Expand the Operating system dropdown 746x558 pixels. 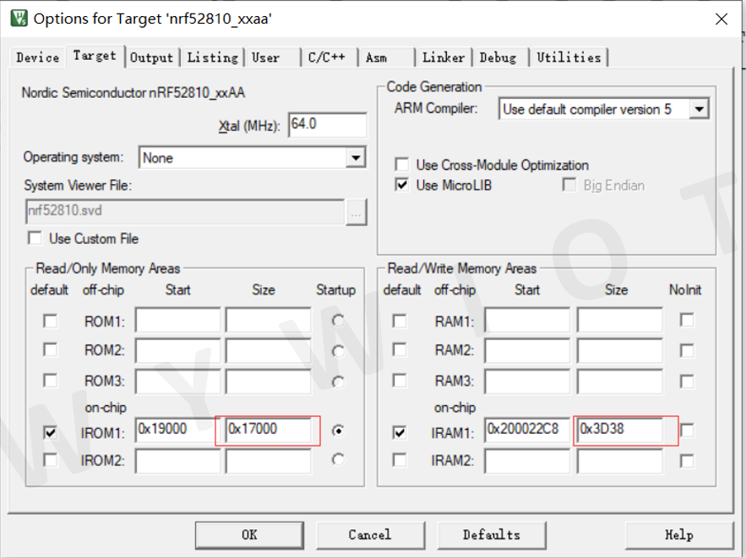click(356, 158)
